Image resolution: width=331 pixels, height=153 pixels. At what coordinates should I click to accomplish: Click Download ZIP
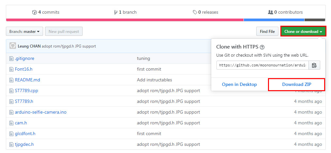(296, 84)
